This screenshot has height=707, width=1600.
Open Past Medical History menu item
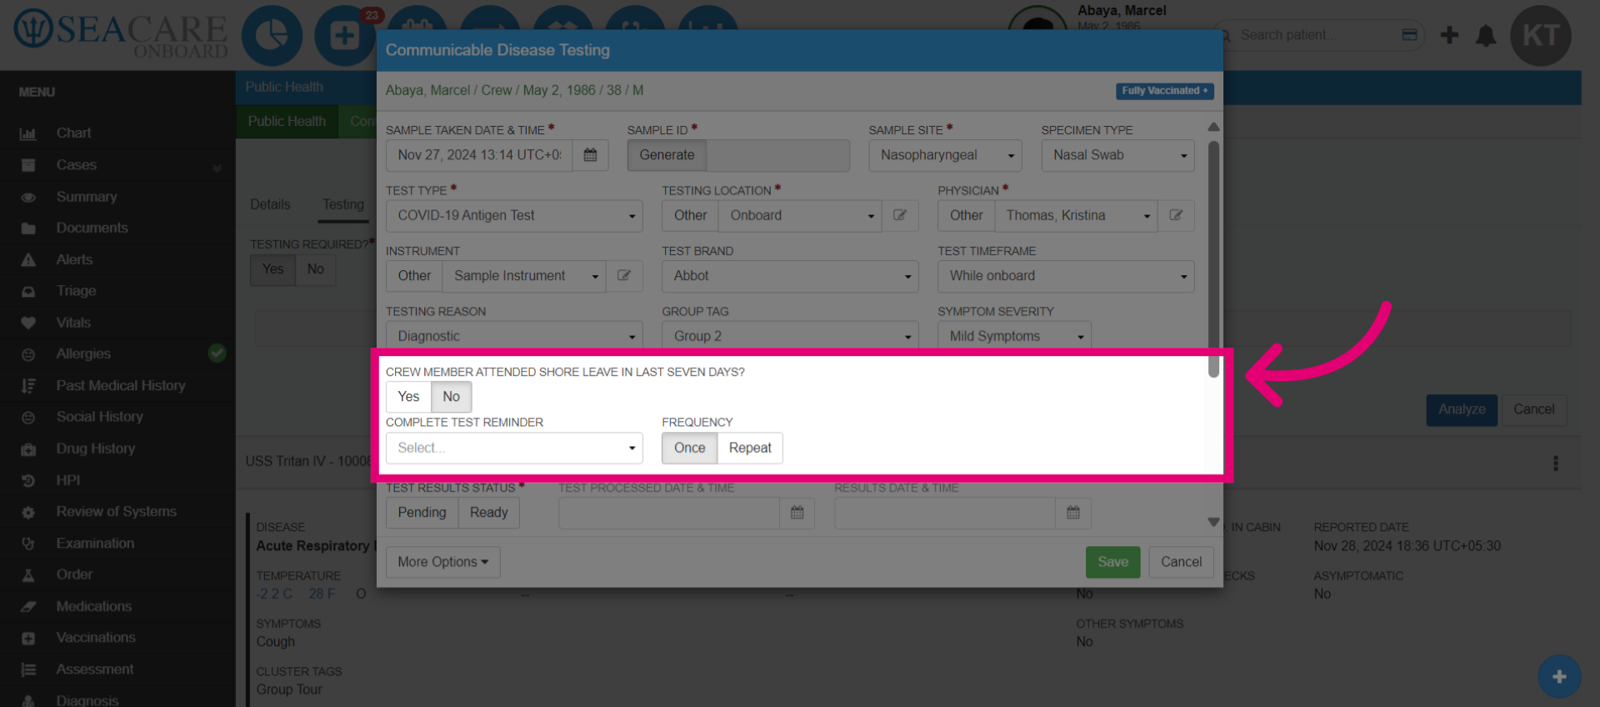117,385
